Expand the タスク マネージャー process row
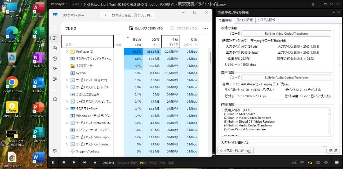This screenshot has height=169, width=343. [x=67, y=109]
